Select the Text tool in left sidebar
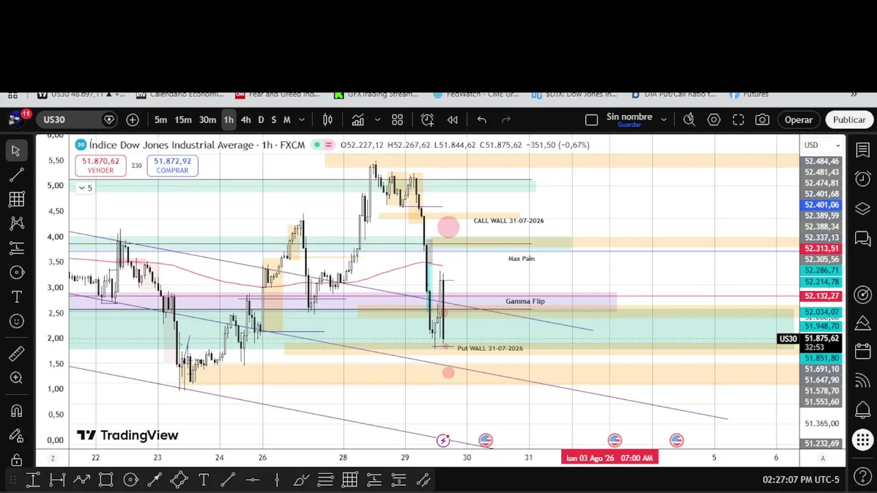The height and width of the screenshot is (493, 877). pyautogui.click(x=16, y=296)
